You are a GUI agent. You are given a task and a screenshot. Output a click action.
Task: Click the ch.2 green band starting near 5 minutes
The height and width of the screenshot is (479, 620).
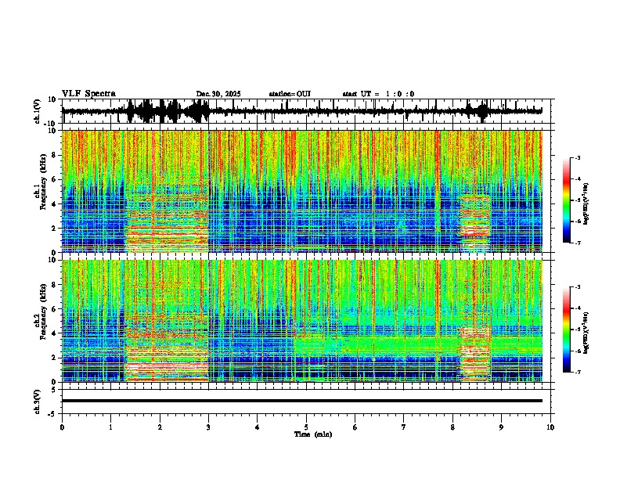point(418,344)
